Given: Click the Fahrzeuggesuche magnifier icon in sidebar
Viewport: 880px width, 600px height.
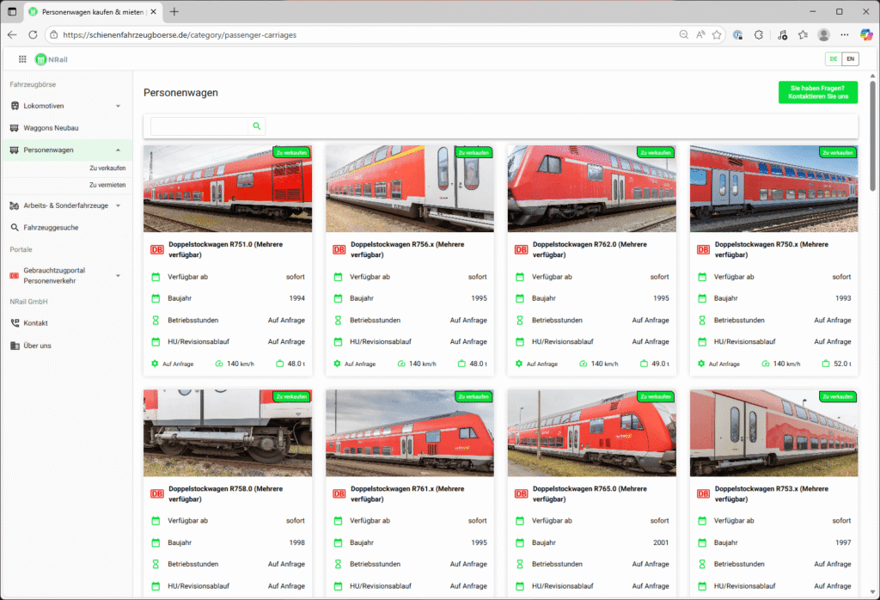Looking at the screenshot, I should coord(15,228).
